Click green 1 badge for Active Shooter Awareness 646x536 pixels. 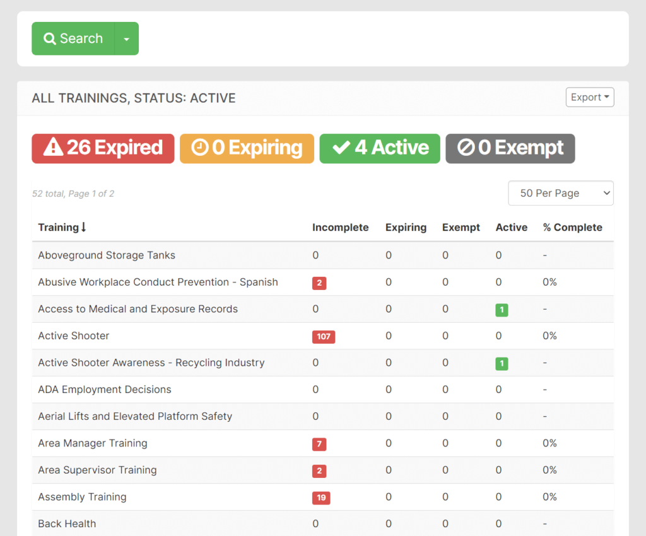pos(502,363)
